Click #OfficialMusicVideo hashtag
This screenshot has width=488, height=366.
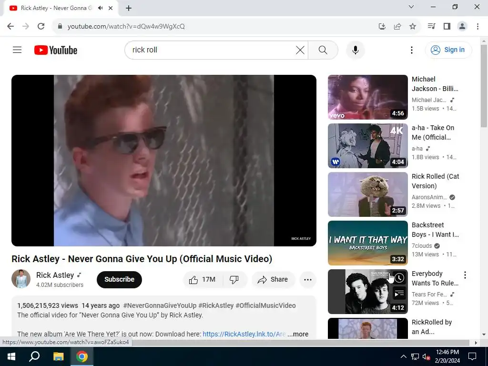click(265, 305)
